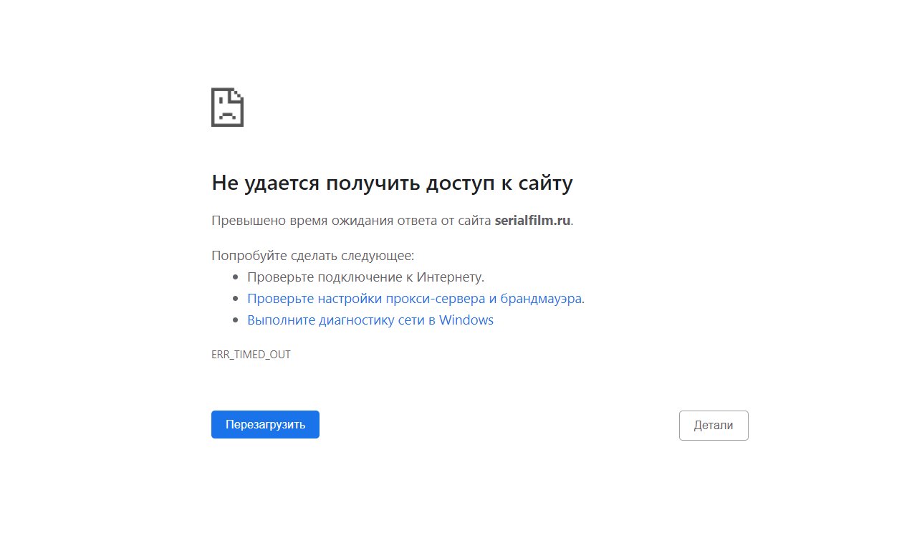
Task: Click the ERR_TIMED_OUT error code
Action: 251,355
